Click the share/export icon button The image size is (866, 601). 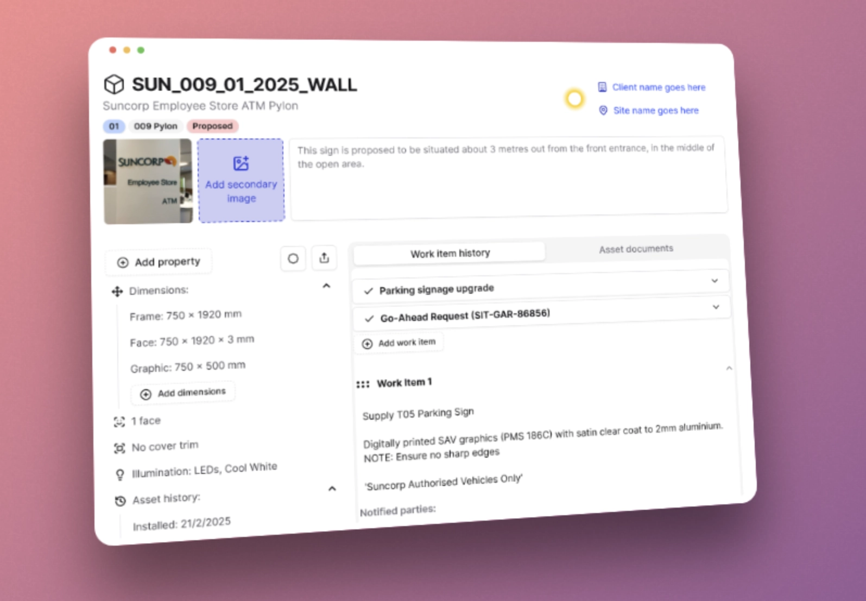coord(324,258)
